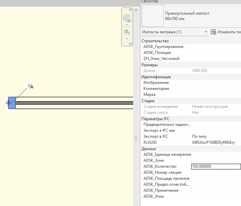The width and height of the screenshot is (241, 206).
Task: Click the ADSK_Номер секции value cell
Action: tap(216, 172)
